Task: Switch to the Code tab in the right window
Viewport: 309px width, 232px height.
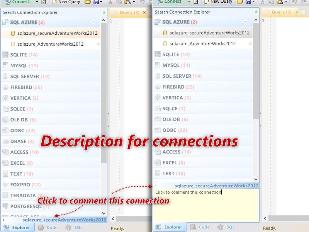Action: pos(200,227)
